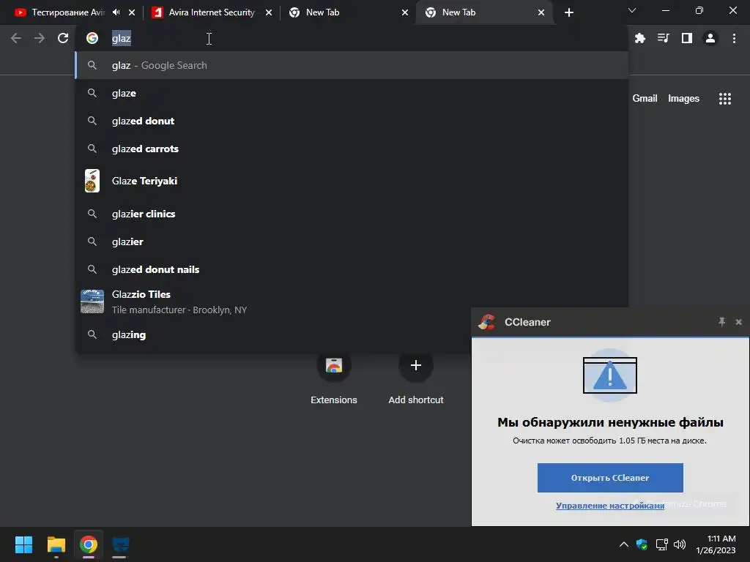Click the Открыть CCleaner button
This screenshot has width=750, height=562.
point(610,478)
